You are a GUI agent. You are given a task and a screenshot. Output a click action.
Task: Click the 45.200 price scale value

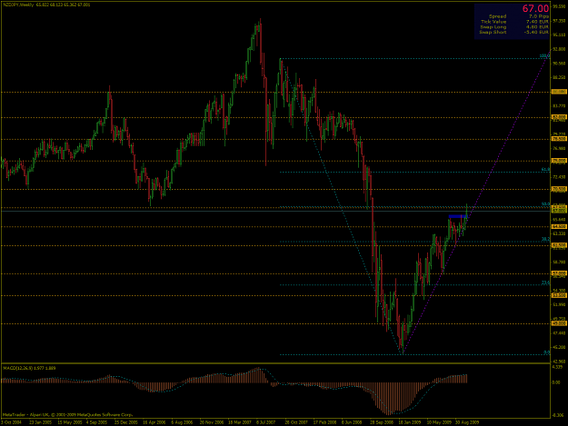click(559, 347)
